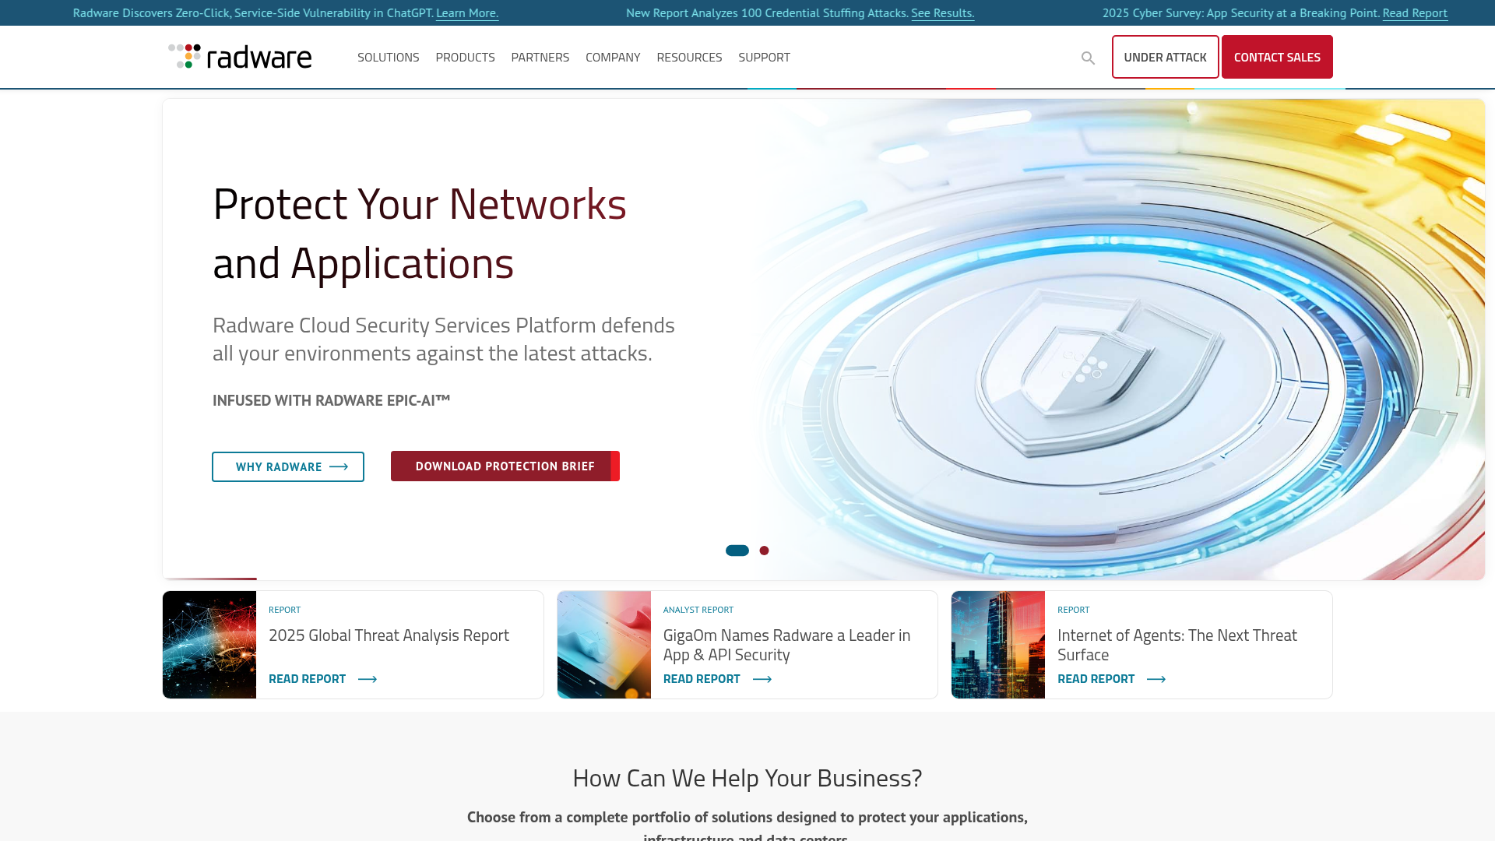
Task: Expand the RESOURCES dropdown
Action: tap(689, 57)
